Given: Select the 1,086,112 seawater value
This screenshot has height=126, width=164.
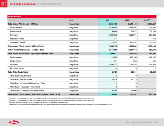Looking at the screenshot, I should 113,64.
